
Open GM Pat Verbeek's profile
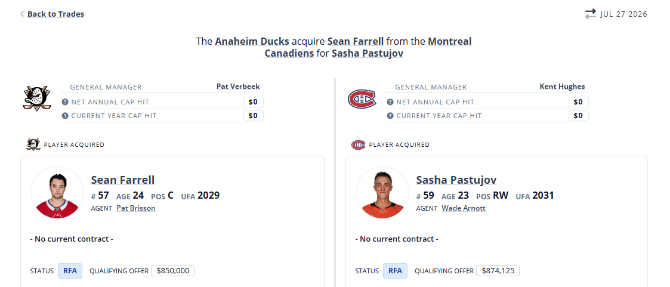click(238, 87)
